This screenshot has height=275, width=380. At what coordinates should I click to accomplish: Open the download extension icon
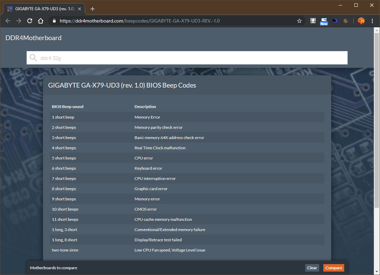(x=313, y=21)
